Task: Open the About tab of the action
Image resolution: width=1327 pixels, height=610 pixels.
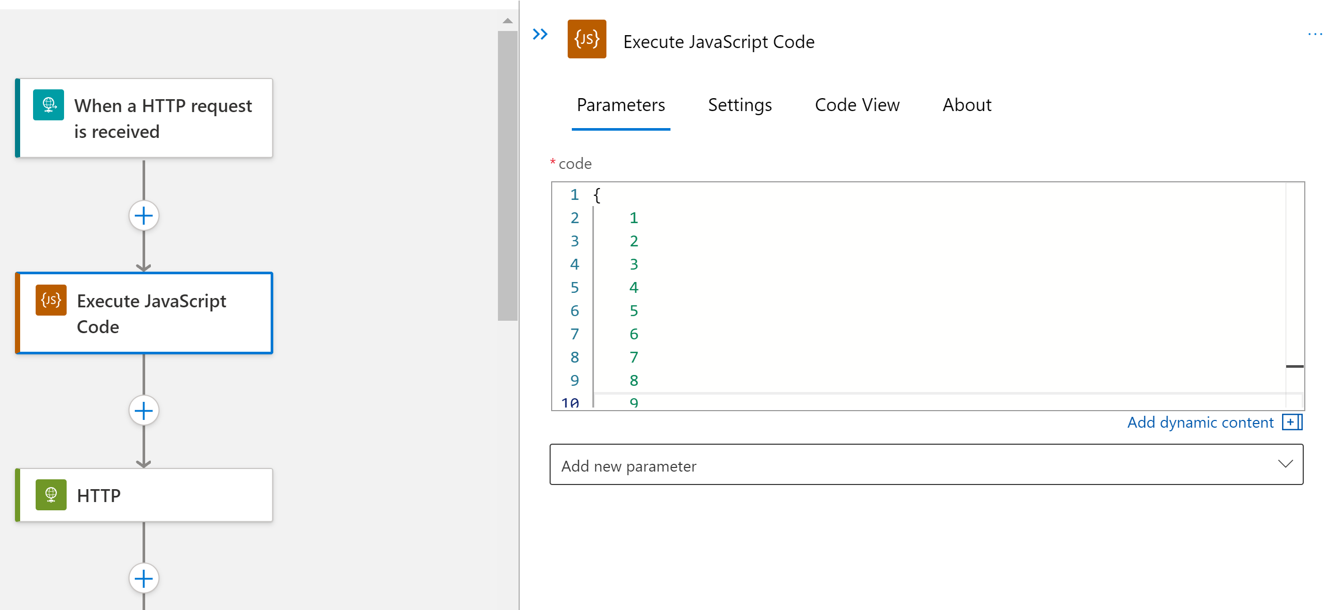Action: [x=966, y=105]
